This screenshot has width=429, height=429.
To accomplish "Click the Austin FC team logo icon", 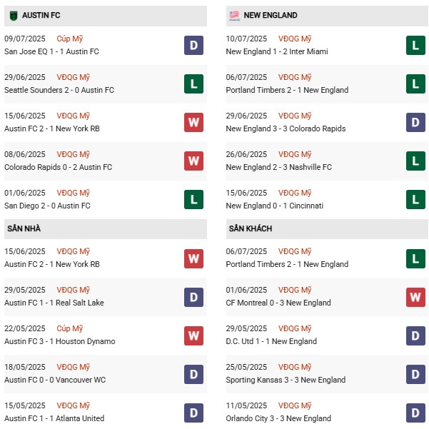I will coord(13,15).
